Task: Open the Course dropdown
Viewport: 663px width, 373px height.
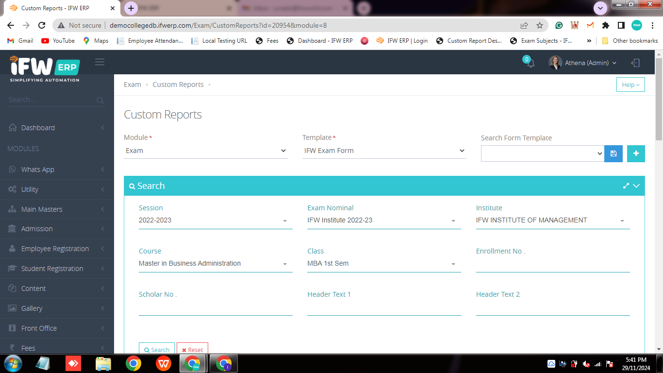Action: point(215,264)
